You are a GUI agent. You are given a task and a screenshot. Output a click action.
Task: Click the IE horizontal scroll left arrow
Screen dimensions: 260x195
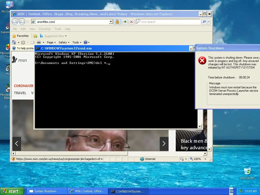click(14, 154)
